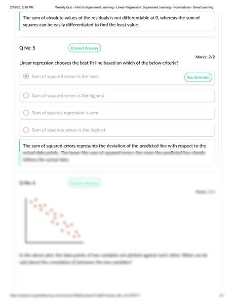Click the sum of squared errors explanation box

[x=117, y=152]
